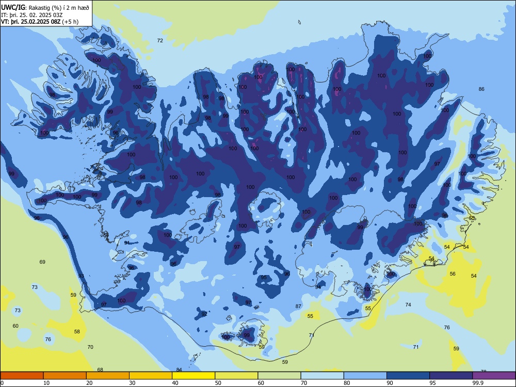Click the '69' humidity value over the ocean
The height and width of the screenshot is (387, 516).
pos(42,262)
